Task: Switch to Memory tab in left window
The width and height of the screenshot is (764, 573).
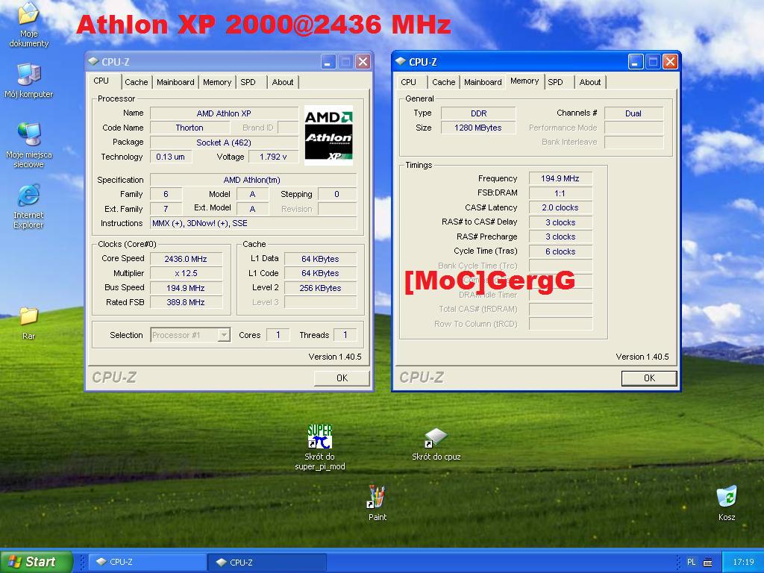Action: 217,82
